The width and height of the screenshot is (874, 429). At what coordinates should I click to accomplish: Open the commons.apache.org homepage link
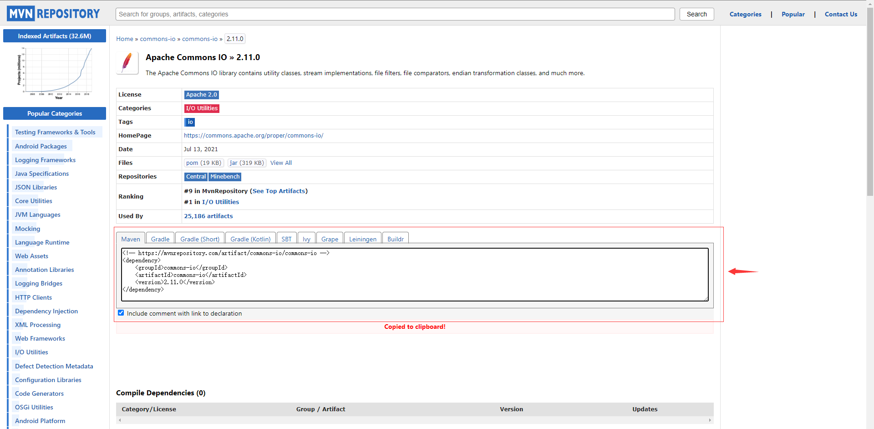coord(254,135)
